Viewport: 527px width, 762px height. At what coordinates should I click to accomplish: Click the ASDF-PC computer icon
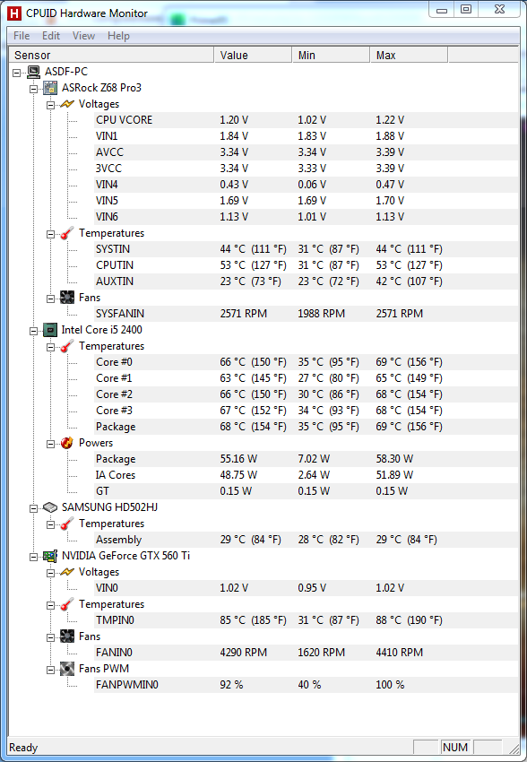click(33, 72)
